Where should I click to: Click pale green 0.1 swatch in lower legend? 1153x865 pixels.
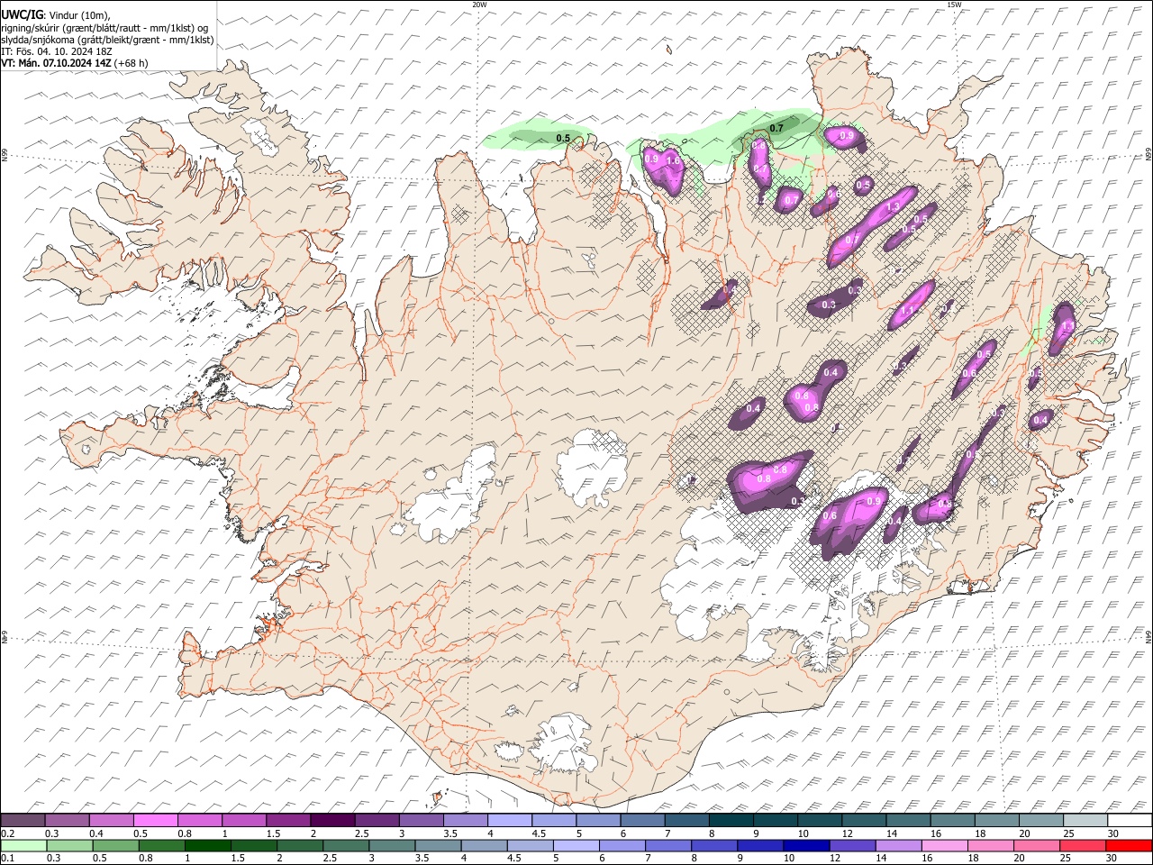23,845
